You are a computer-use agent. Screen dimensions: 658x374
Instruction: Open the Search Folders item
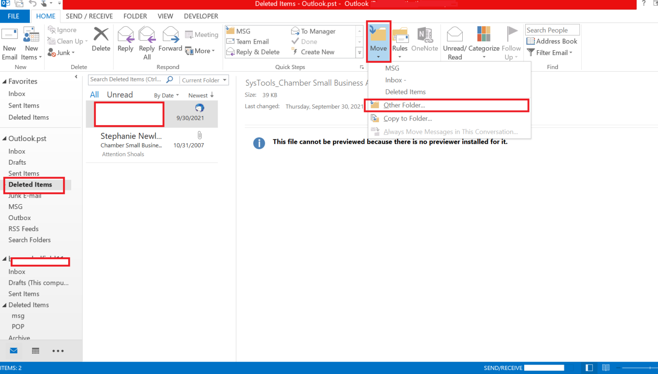point(30,240)
